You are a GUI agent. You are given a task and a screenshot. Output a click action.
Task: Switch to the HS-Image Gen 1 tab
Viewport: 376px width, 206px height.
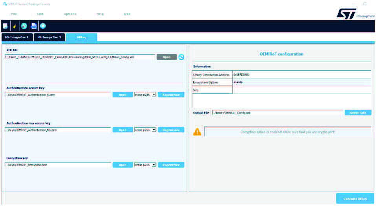pyautogui.click(x=17, y=37)
